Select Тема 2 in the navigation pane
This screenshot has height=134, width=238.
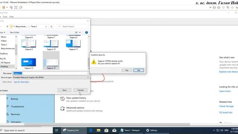[x=4, y=45]
